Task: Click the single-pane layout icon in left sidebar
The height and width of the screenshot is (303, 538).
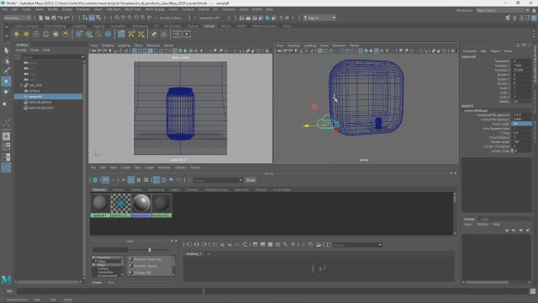Action: click(x=6, y=136)
